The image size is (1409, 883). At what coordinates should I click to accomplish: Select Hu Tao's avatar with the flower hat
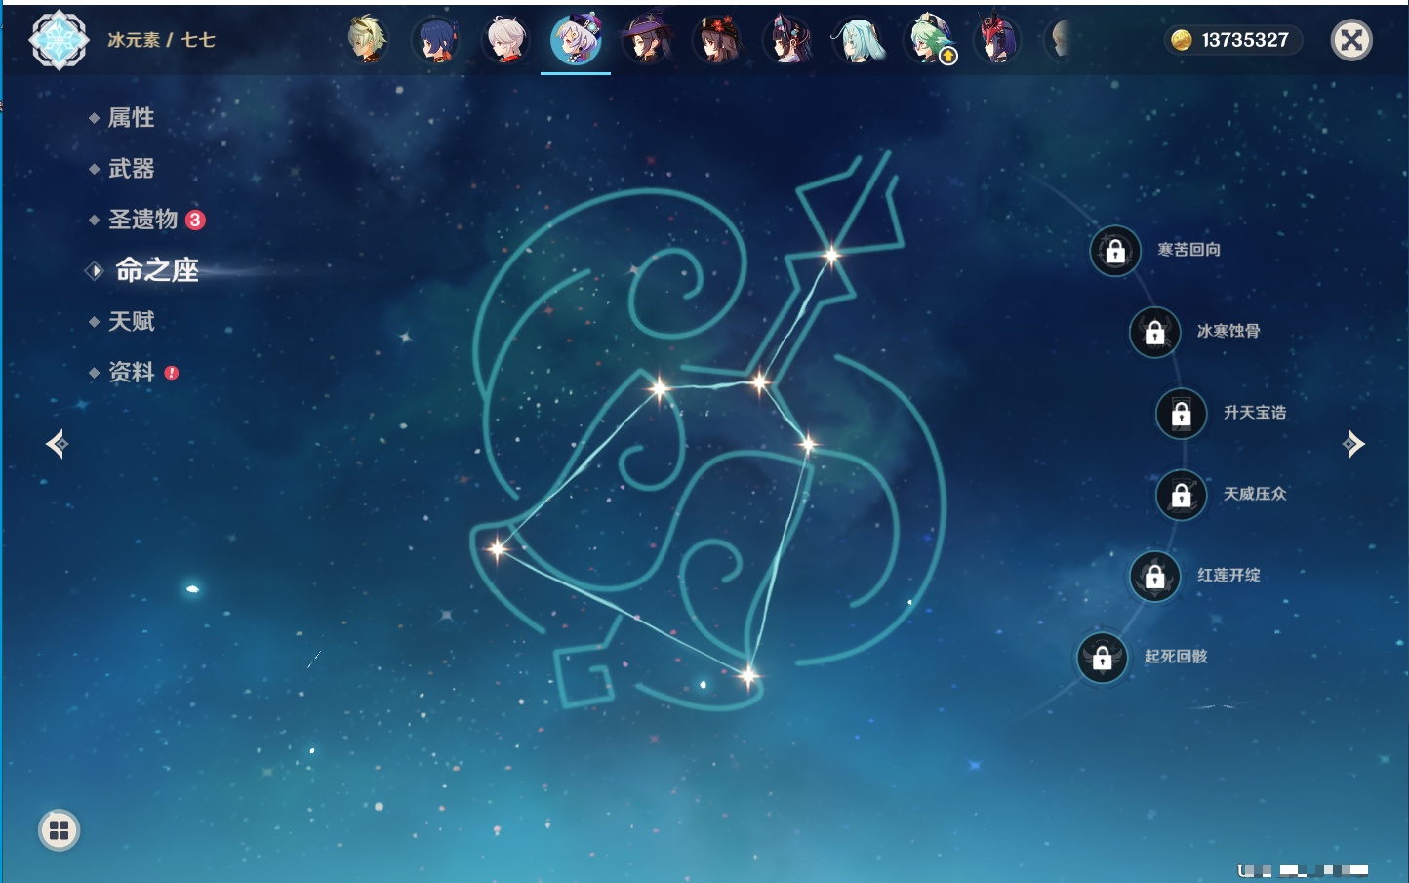(717, 40)
